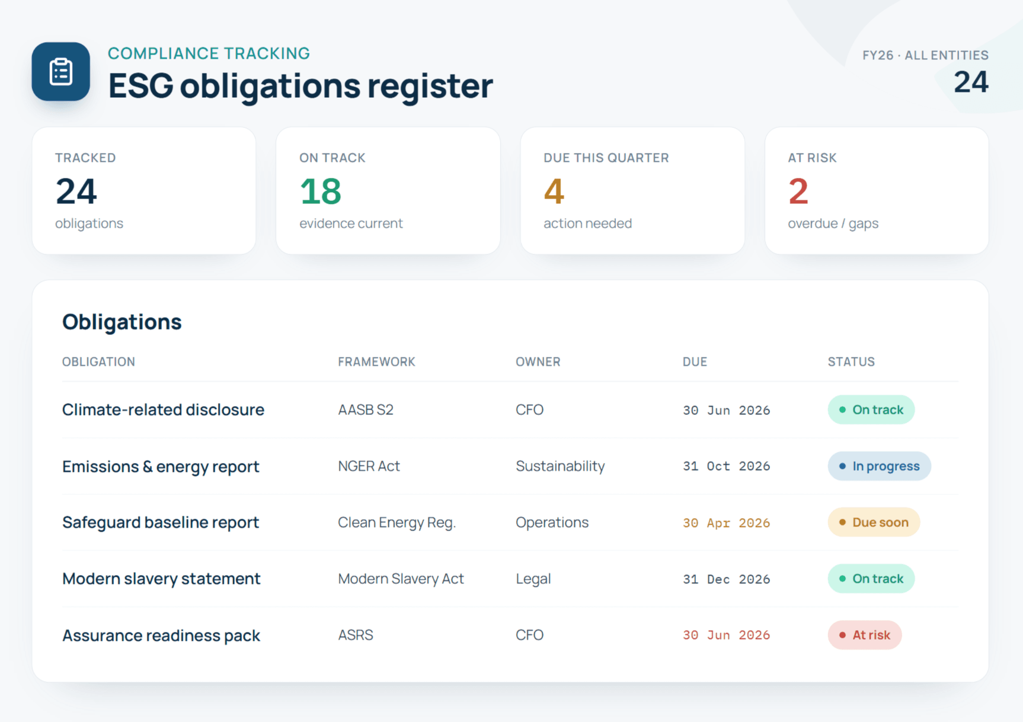Click On track badge for Climate-related disclosure

(x=871, y=410)
